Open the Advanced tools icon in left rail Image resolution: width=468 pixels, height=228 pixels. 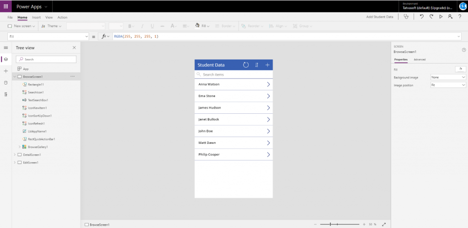point(5,94)
